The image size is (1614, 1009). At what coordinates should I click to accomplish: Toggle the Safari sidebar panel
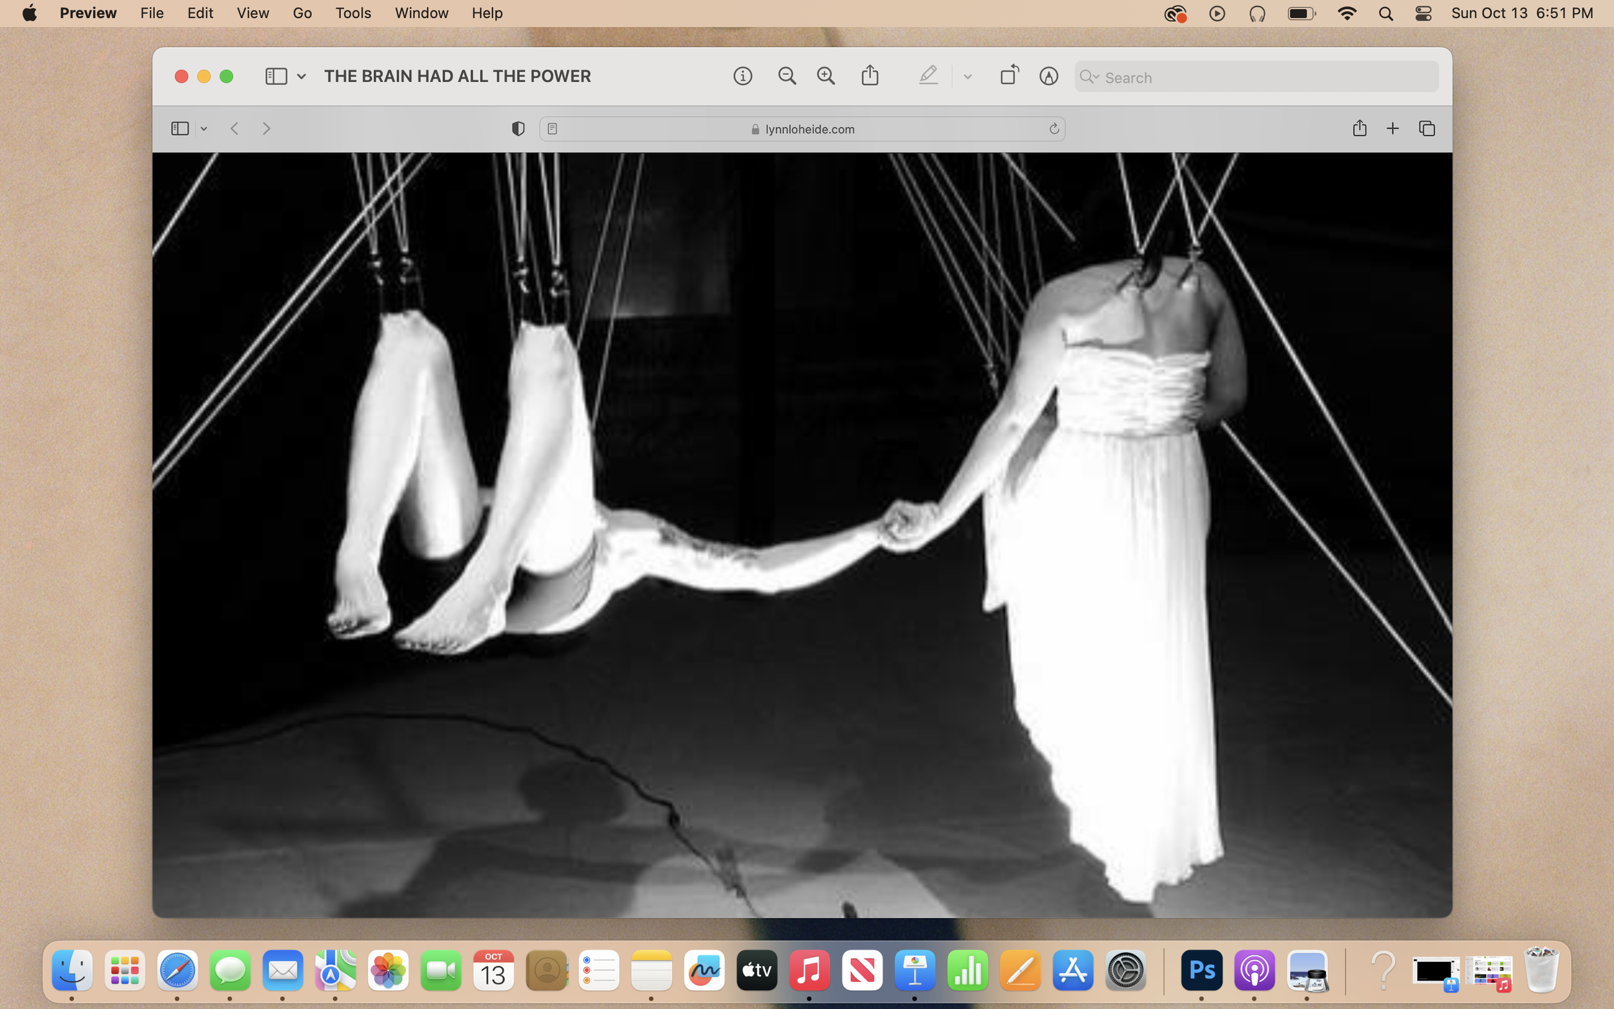(x=179, y=128)
